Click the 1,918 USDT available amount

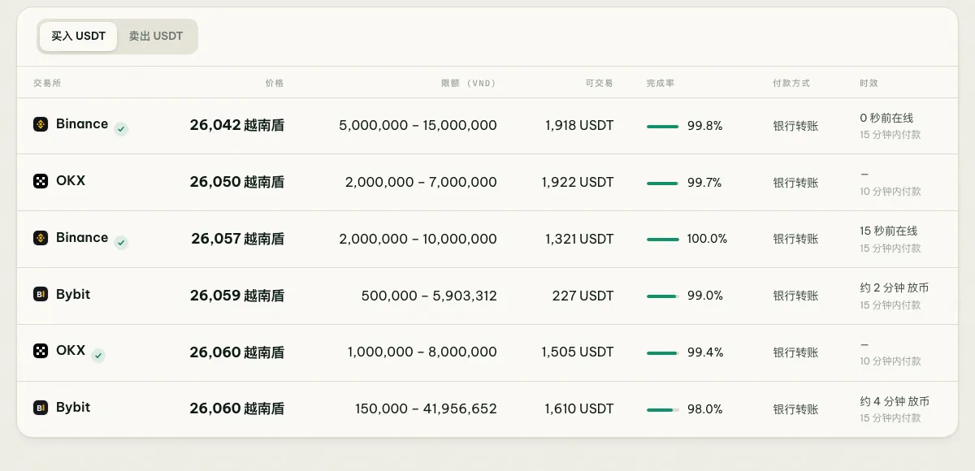579,125
